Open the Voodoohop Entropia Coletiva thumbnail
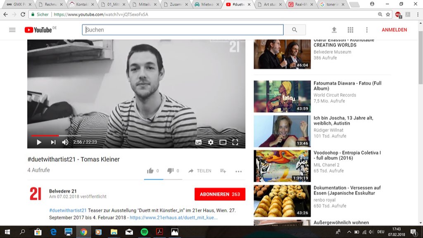The width and height of the screenshot is (423, 238). 282,166
